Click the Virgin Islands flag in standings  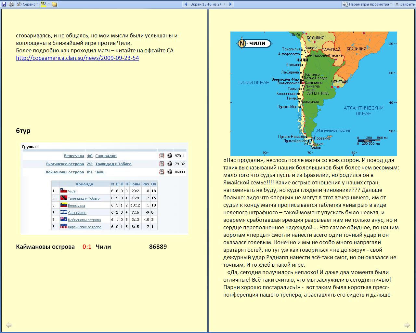(64, 227)
